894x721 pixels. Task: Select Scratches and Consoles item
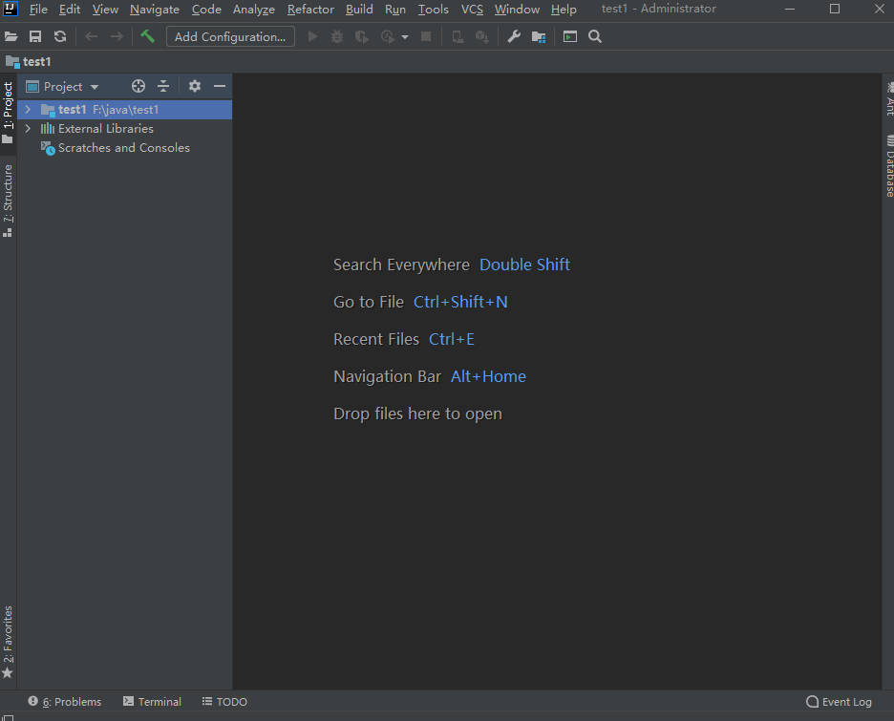pyautogui.click(x=116, y=148)
